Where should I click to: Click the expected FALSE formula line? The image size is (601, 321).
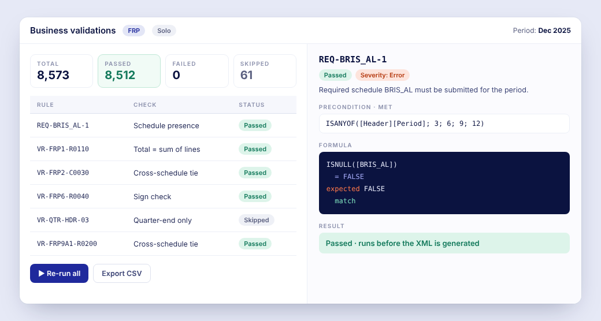click(355, 189)
